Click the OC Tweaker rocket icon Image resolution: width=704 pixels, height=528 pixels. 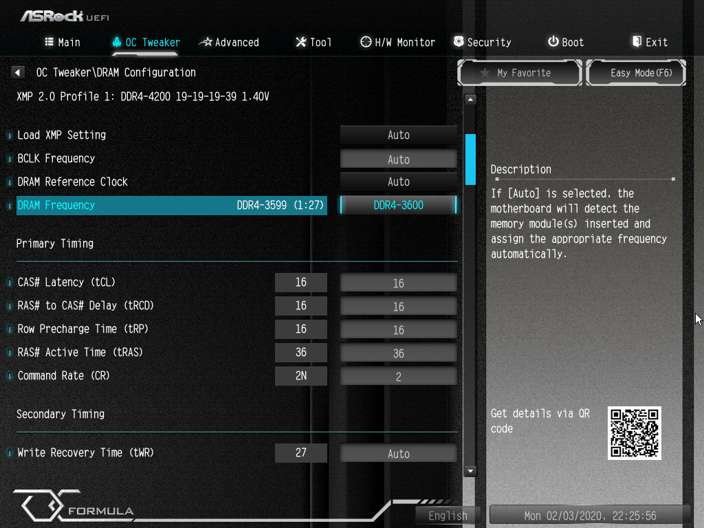tap(117, 42)
